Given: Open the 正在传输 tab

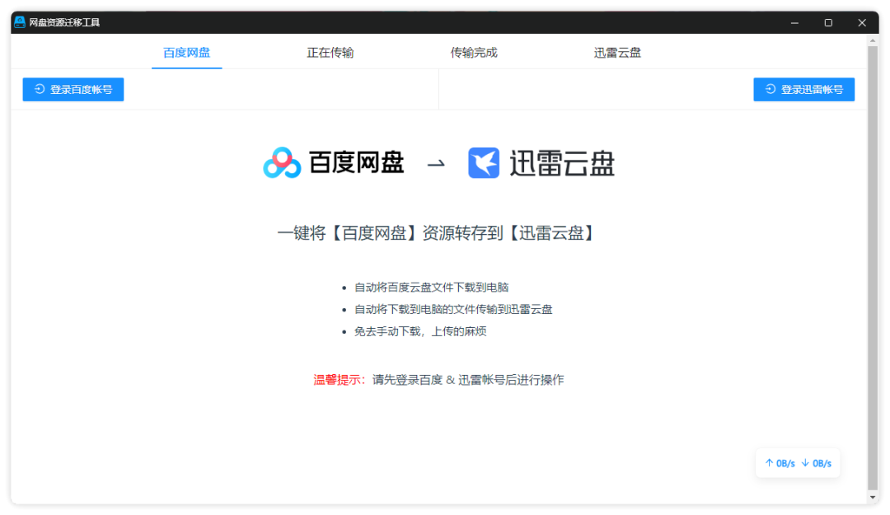Looking at the screenshot, I should (x=330, y=53).
